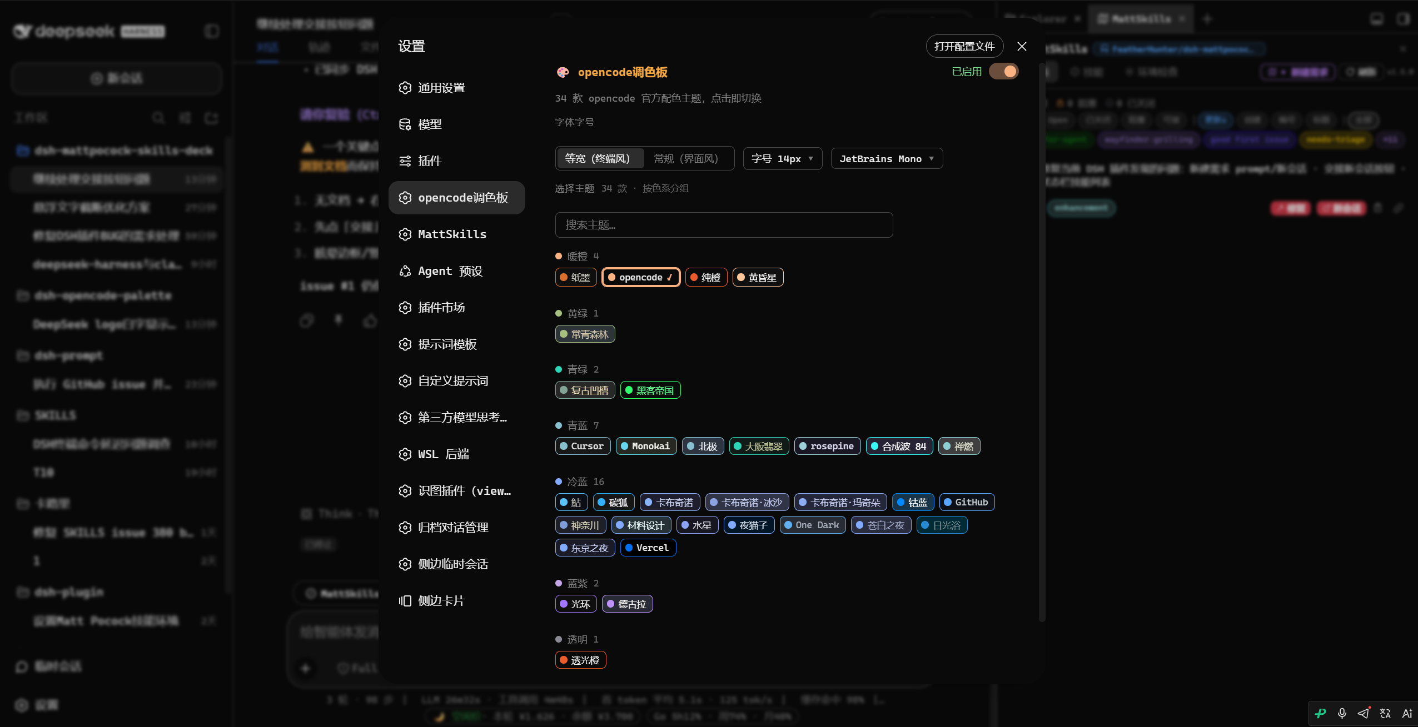This screenshot has width=1418, height=727.
Task: Apply the 纯橙 theme
Action: point(706,277)
